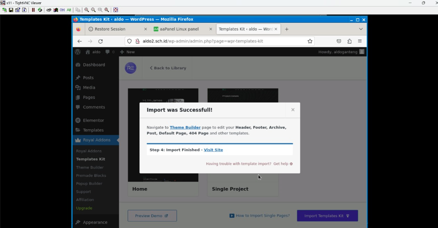This screenshot has height=228, width=438.
Task: Open Royal Addons submenu entry
Action: [89, 151]
